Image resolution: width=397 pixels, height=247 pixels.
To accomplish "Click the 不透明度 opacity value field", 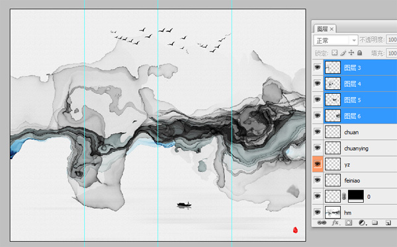I will 392,40.
